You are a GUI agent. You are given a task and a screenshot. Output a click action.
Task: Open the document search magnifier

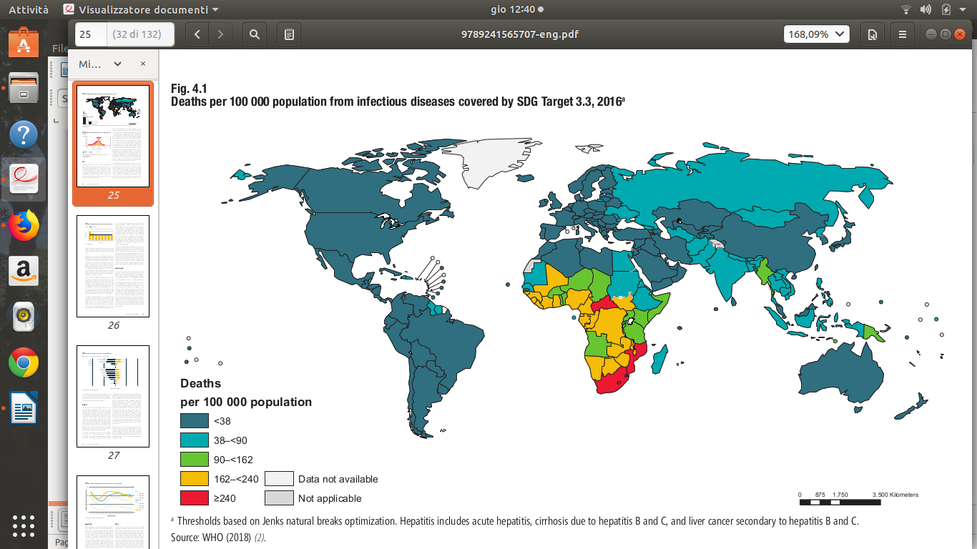[x=255, y=34]
